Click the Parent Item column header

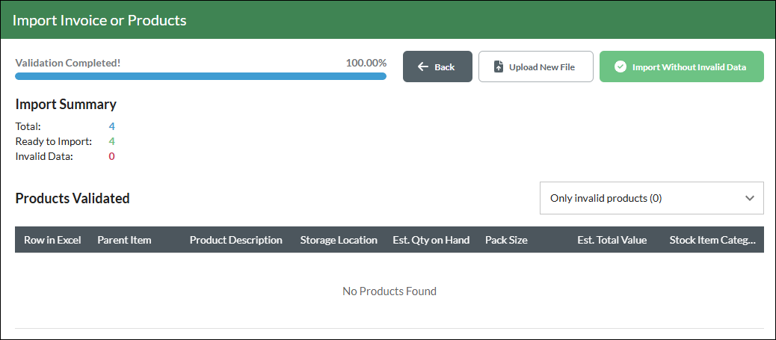pos(124,240)
